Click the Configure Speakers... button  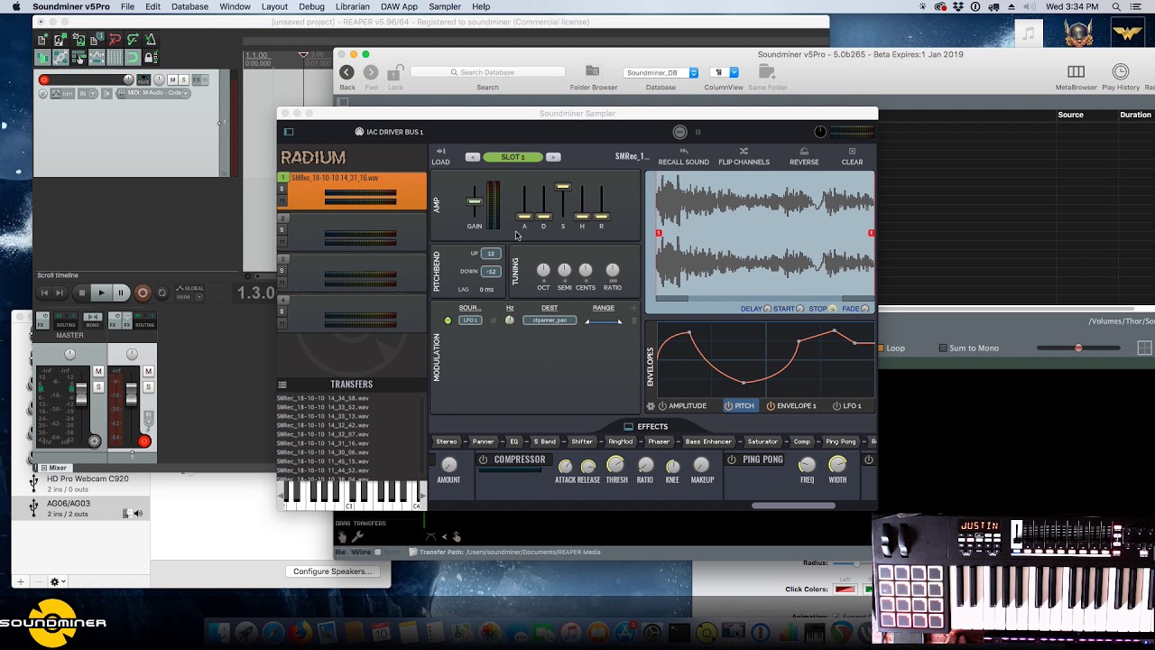332,571
